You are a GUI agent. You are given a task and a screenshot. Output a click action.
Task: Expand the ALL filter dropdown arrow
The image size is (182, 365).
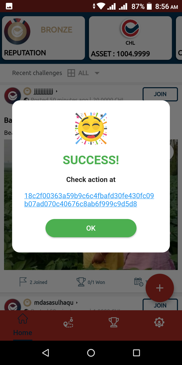[x=97, y=73]
